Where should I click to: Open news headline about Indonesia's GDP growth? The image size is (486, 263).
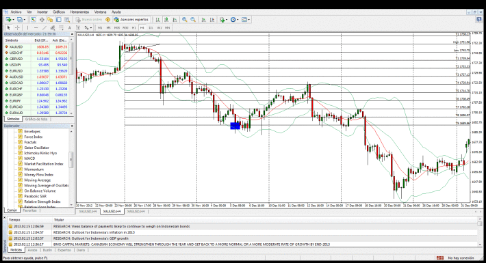(x=91, y=238)
